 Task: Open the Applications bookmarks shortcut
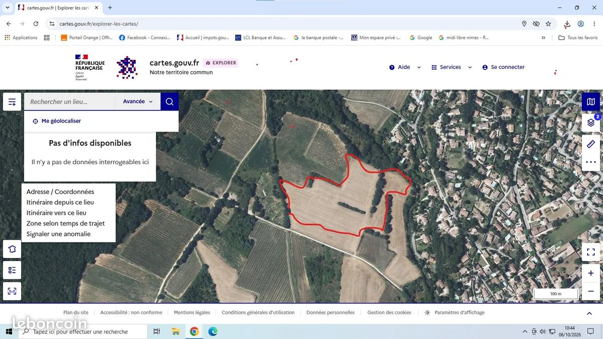21,38
